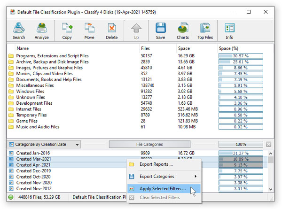Select the Miscellaneous Files row
This screenshot has height=209, width=282.
point(140,85)
